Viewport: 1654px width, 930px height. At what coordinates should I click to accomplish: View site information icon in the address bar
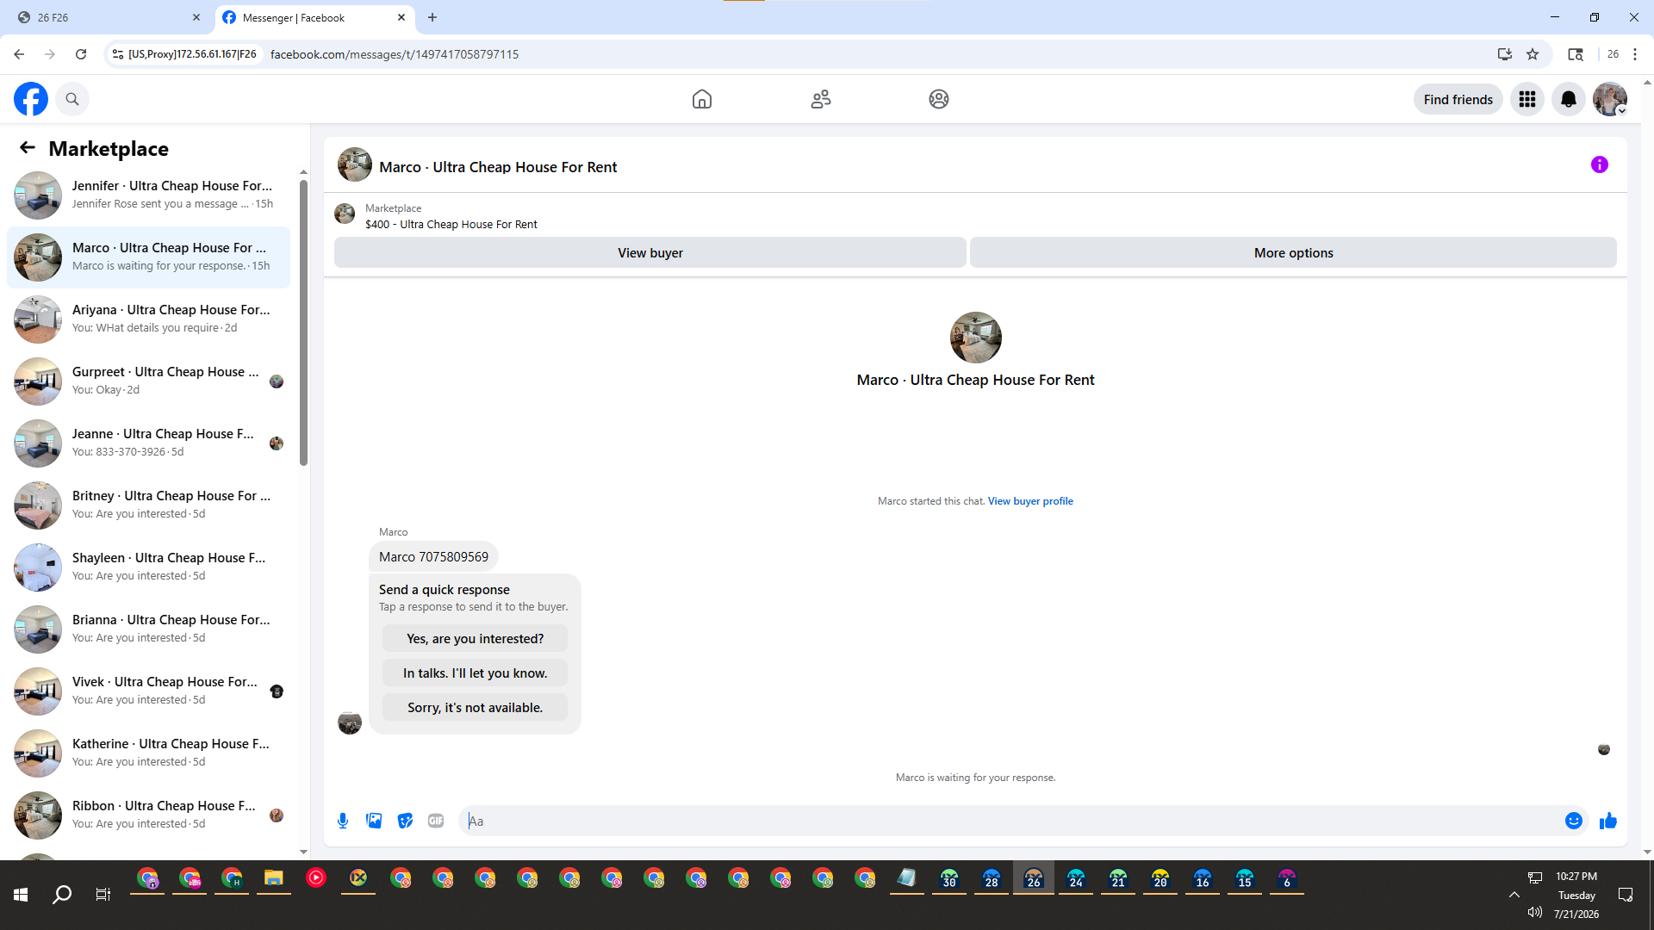click(118, 54)
